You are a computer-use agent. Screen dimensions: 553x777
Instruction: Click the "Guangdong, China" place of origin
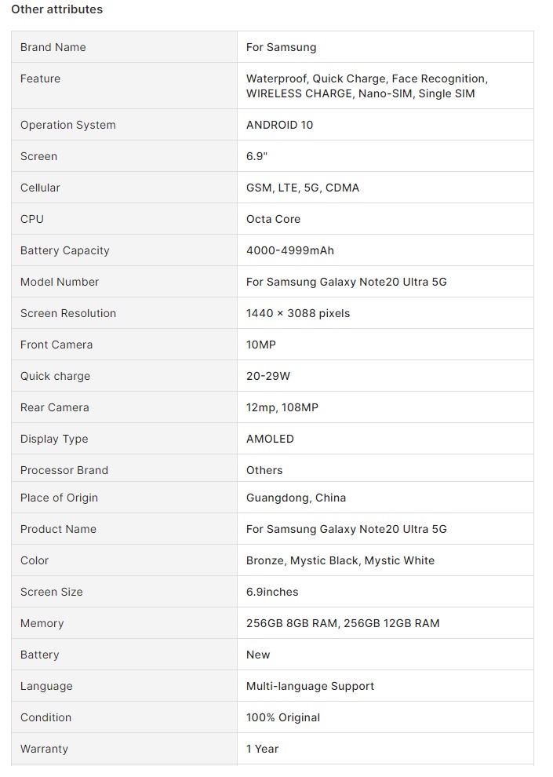pos(296,498)
